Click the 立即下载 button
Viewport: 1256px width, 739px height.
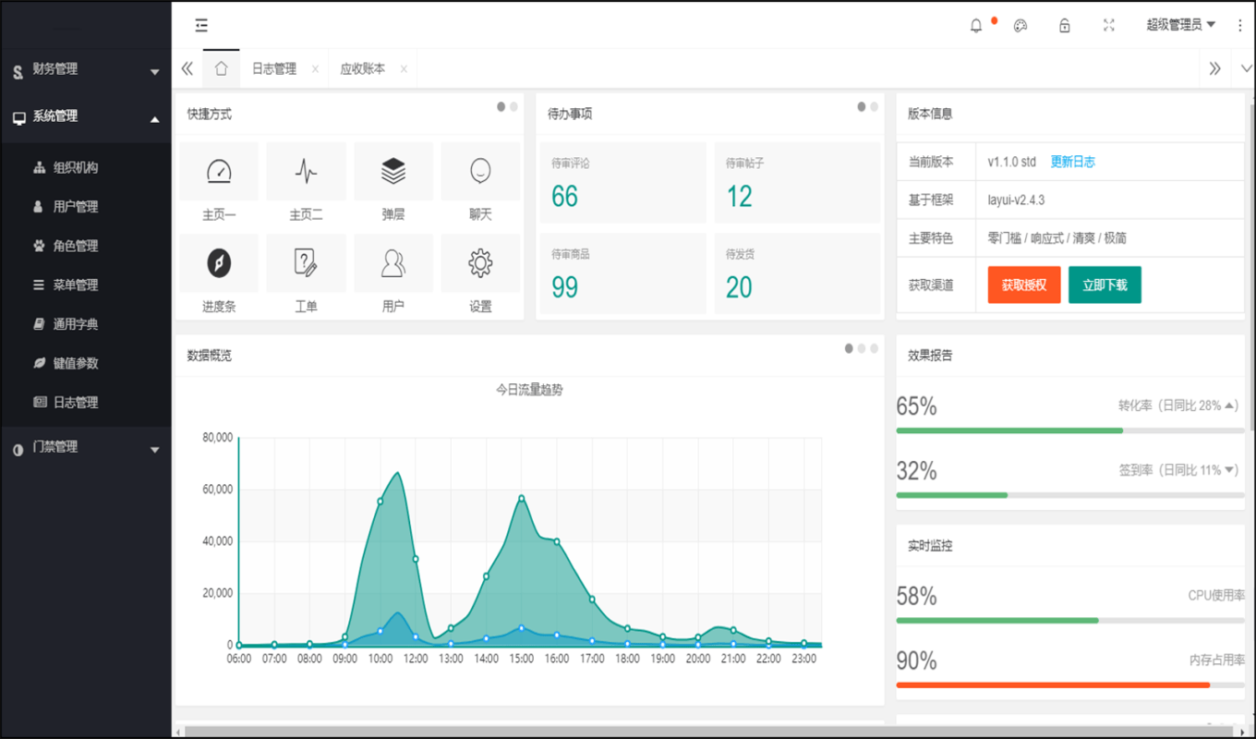pyautogui.click(x=1105, y=285)
